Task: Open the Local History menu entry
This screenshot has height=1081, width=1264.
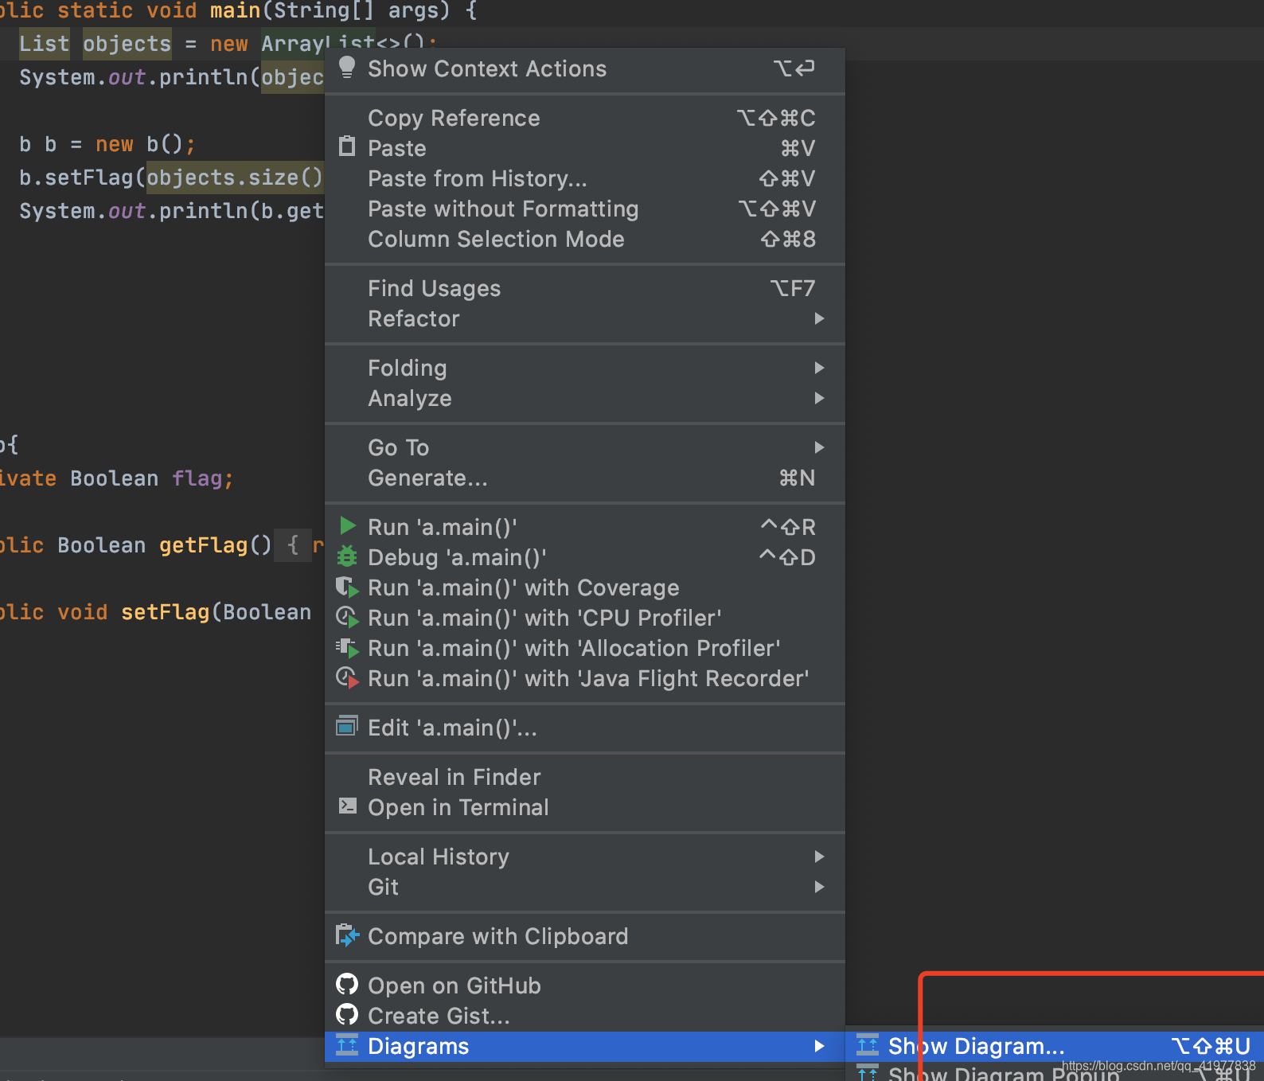Action: (585, 857)
